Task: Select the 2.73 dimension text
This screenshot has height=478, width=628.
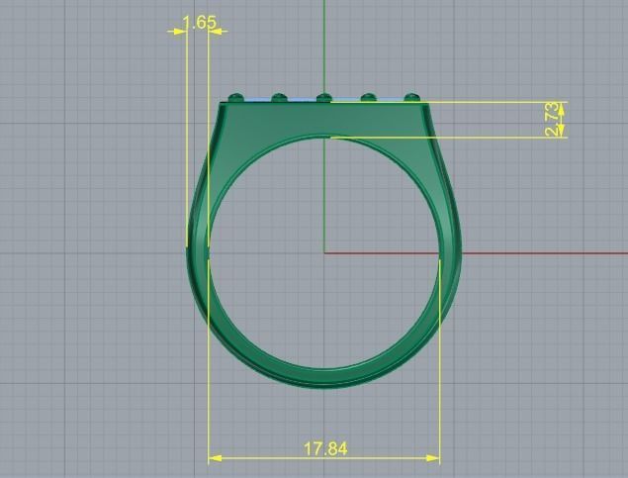Action: (x=552, y=120)
